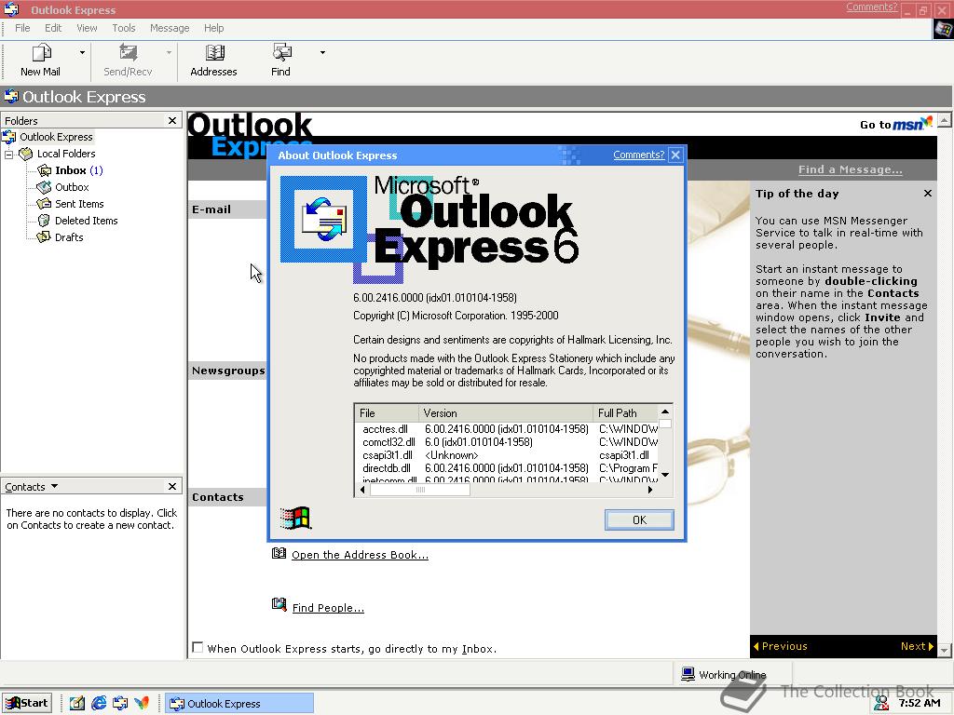
Task: Click the Show Desktop quick launch icon
Action: (x=76, y=704)
